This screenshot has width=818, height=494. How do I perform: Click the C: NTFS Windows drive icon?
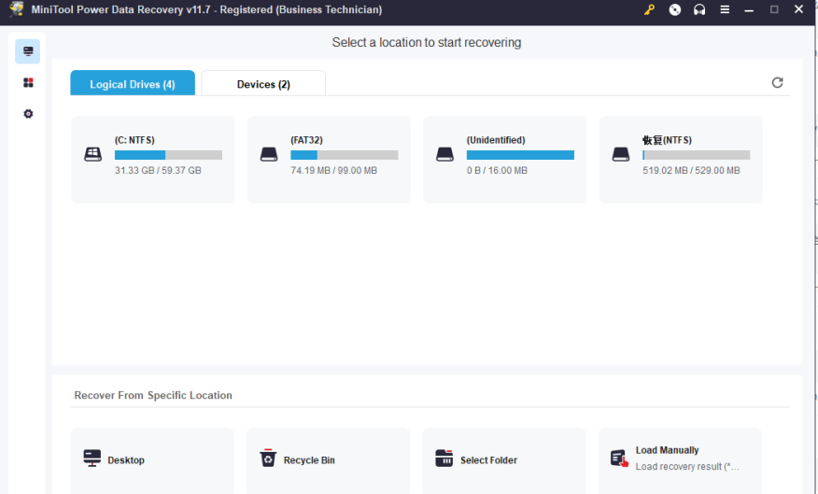(x=92, y=154)
